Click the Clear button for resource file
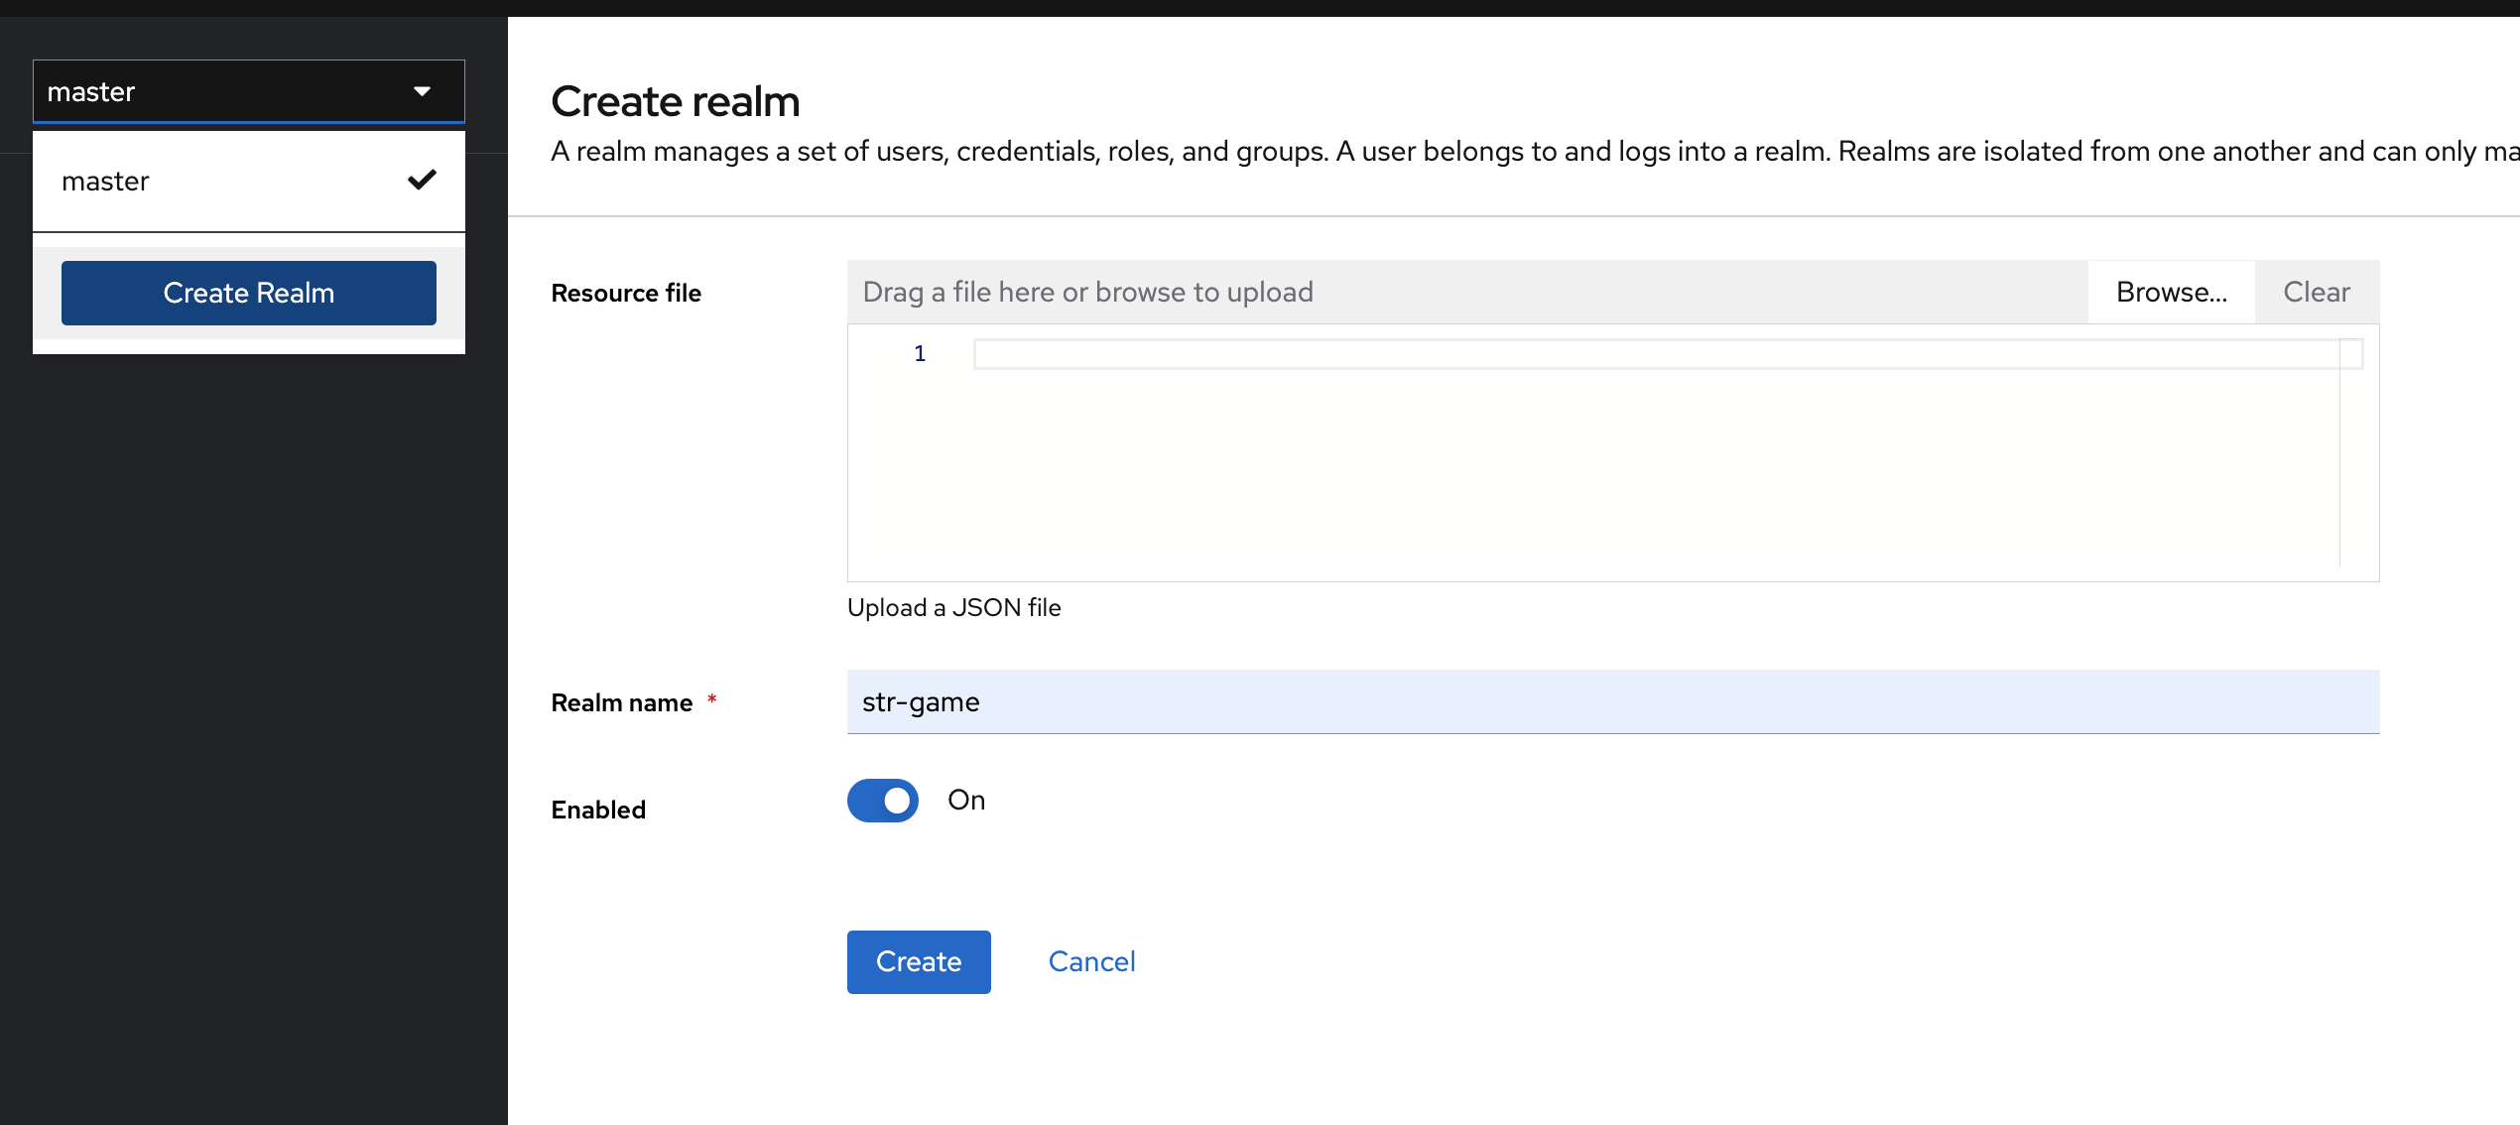 click(x=2318, y=291)
